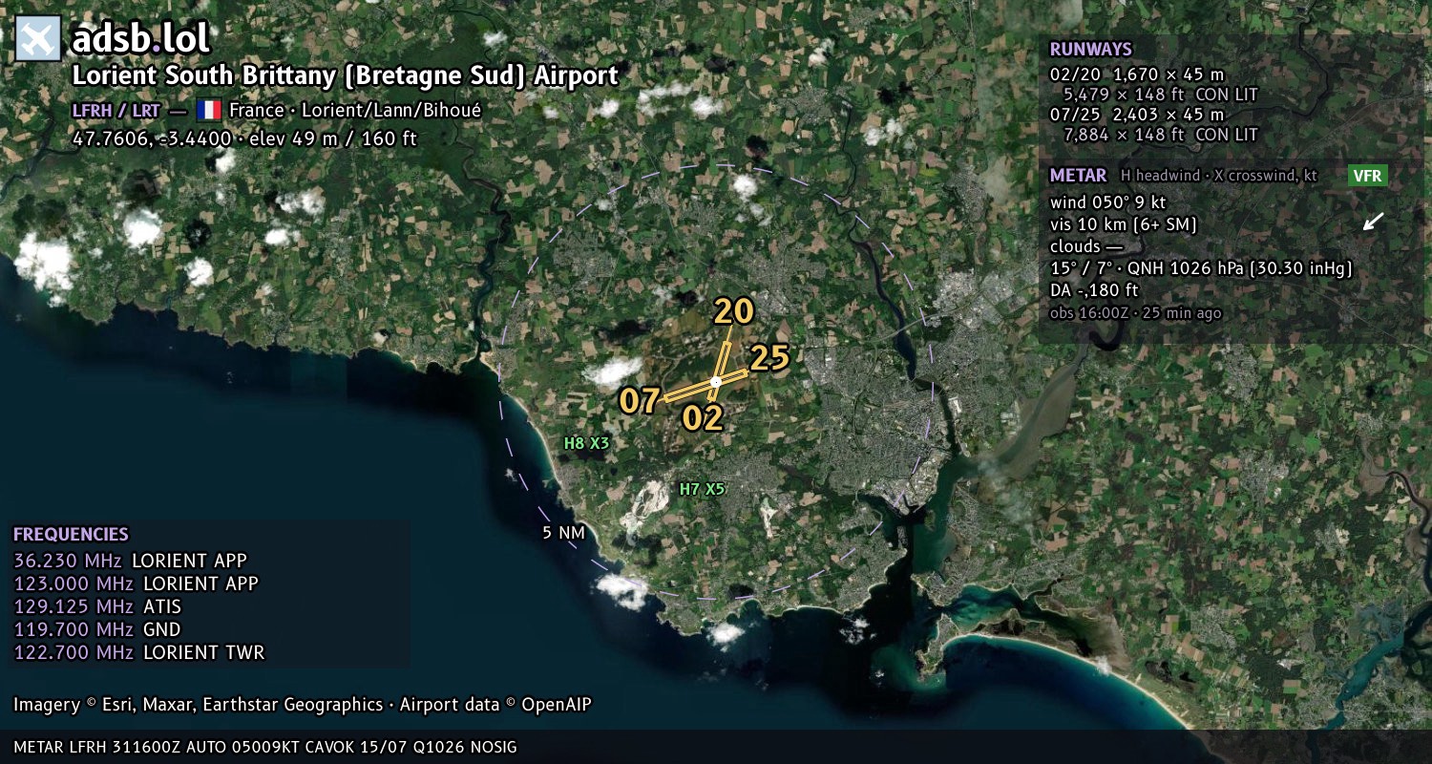Screen dimensions: 1432x764
Task: Click the Lorient South Brittany Airport title
Action: click(x=346, y=75)
